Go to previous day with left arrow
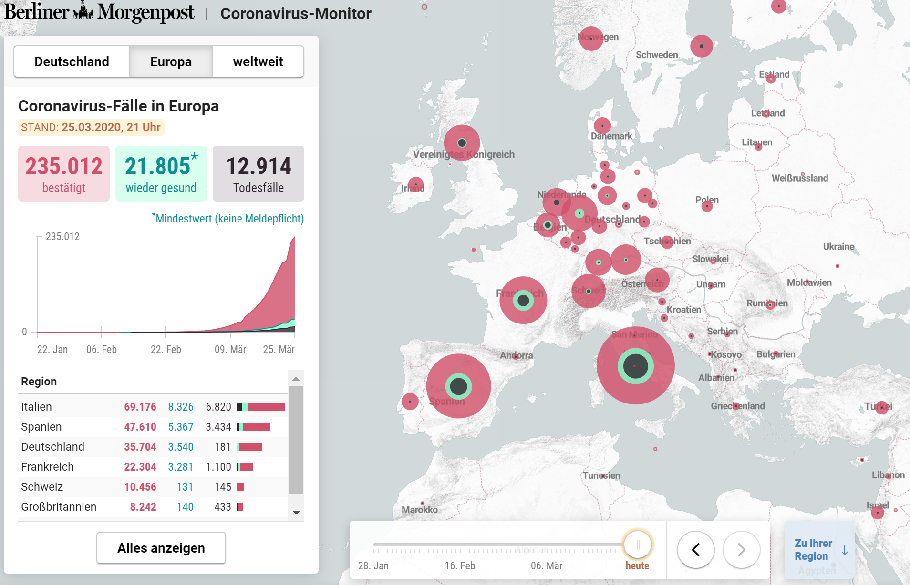The image size is (910, 585). click(x=696, y=550)
